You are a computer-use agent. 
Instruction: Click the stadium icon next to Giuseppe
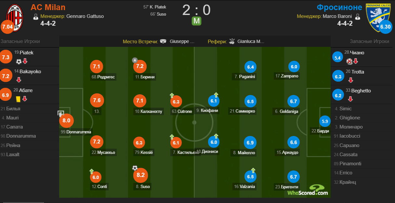[163, 42]
